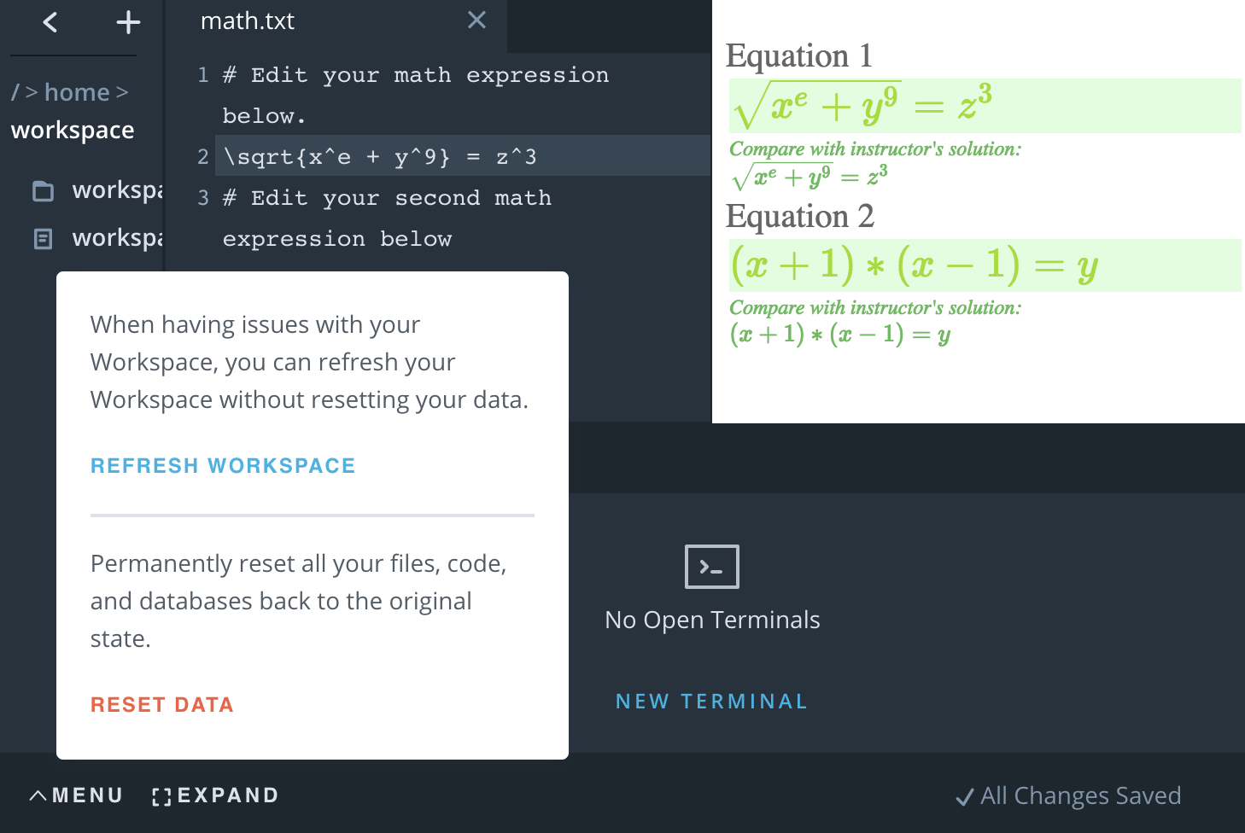Click line 1 comment in the editor

click(x=415, y=76)
